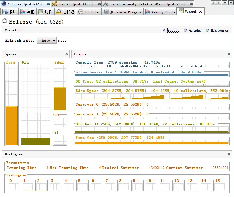Close the Graphs panel
This screenshot has width=234, height=197.
229,54
